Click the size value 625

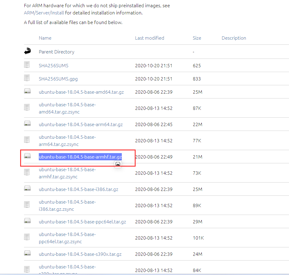[197, 66]
